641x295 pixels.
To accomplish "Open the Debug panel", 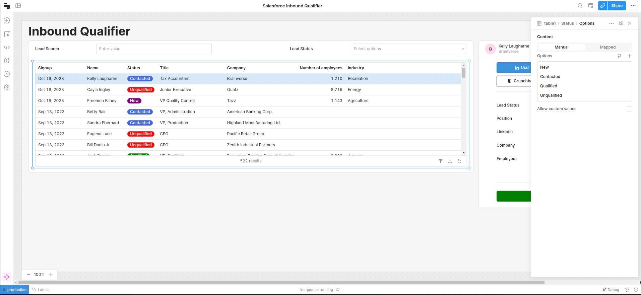I will click(611, 290).
